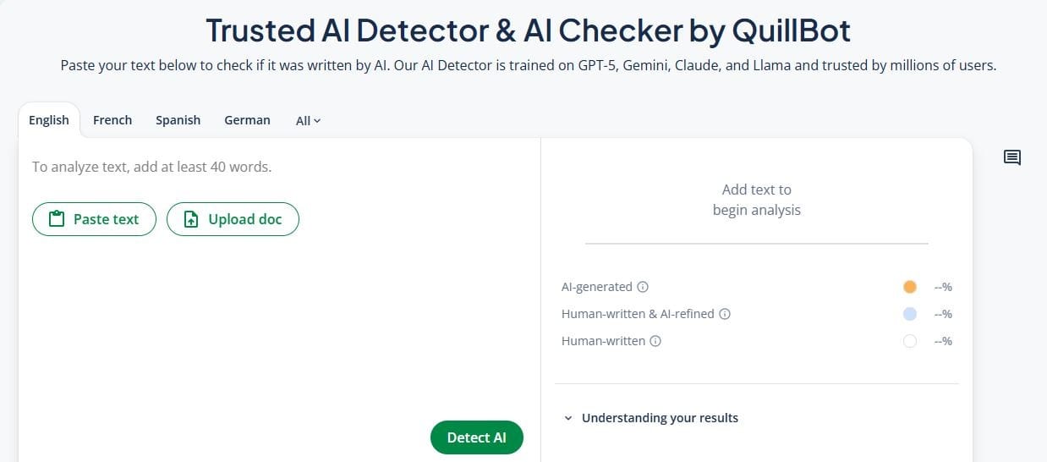The width and height of the screenshot is (1047, 462).
Task: Click the clipboard icon in Paste text
Action: 57,219
